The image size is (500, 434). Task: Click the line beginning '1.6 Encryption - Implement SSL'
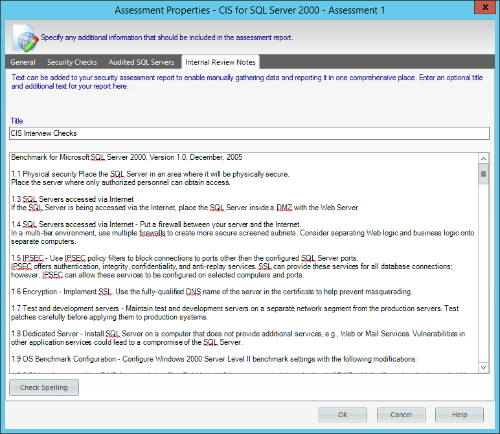pos(212,292)
